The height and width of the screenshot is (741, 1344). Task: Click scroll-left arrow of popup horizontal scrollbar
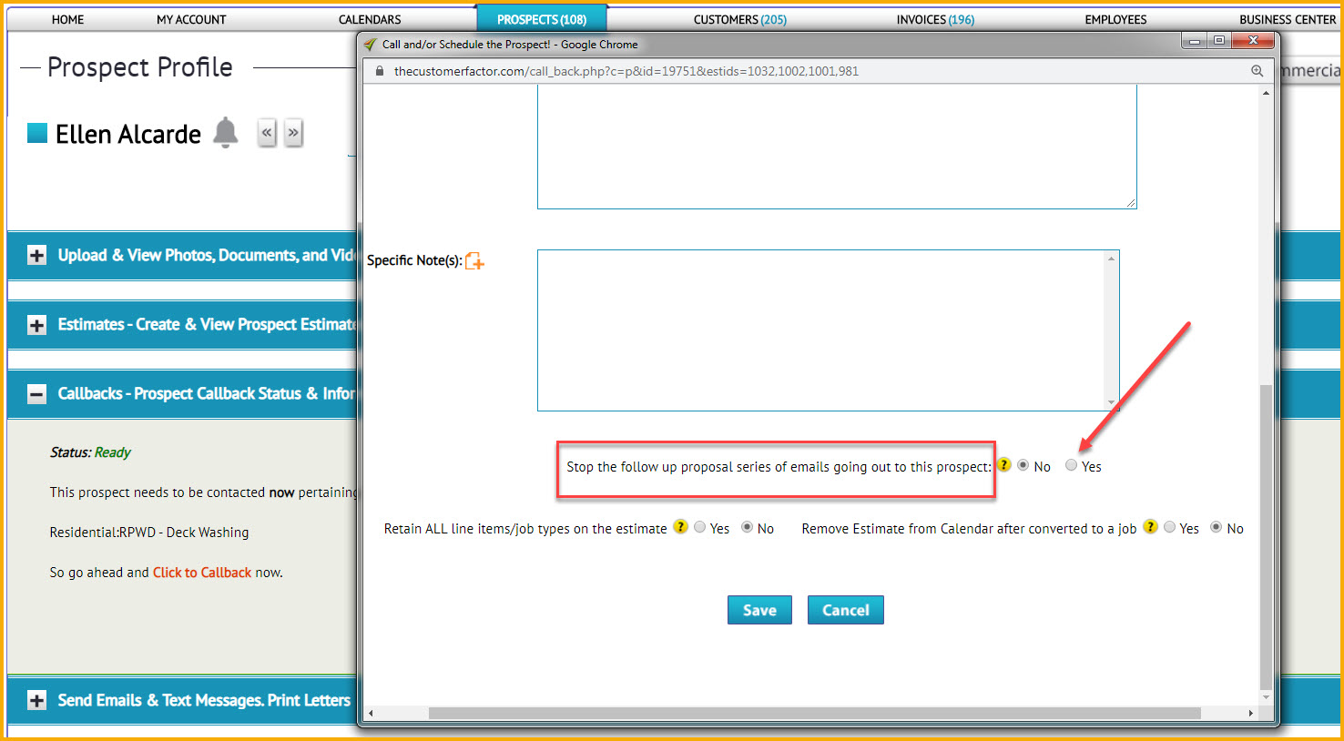pos(370,713)
